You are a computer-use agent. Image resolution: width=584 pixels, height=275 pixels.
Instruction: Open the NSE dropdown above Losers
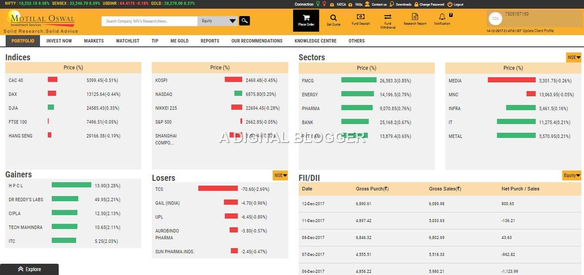tap(280, 175)
